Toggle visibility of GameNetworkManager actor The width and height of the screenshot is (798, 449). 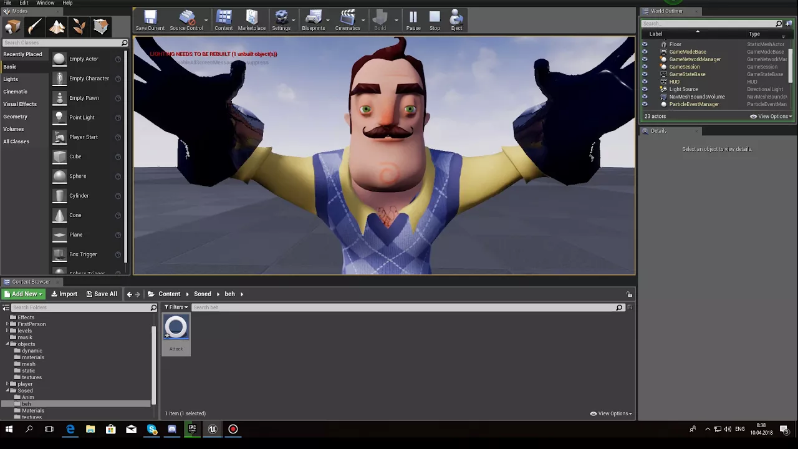tap(645, 59)
